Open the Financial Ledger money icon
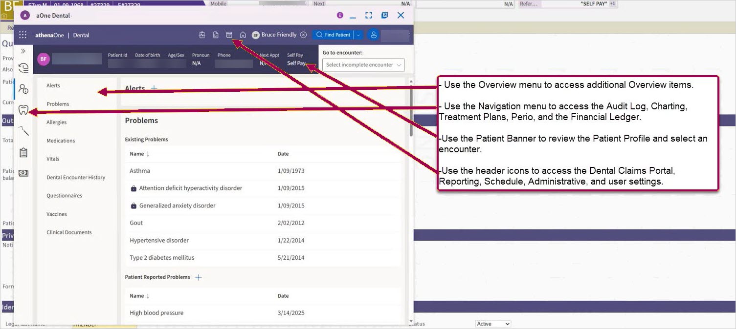736x329 pixels. click(x=23, y=173)
